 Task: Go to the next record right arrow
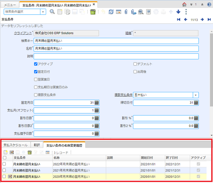202,20
